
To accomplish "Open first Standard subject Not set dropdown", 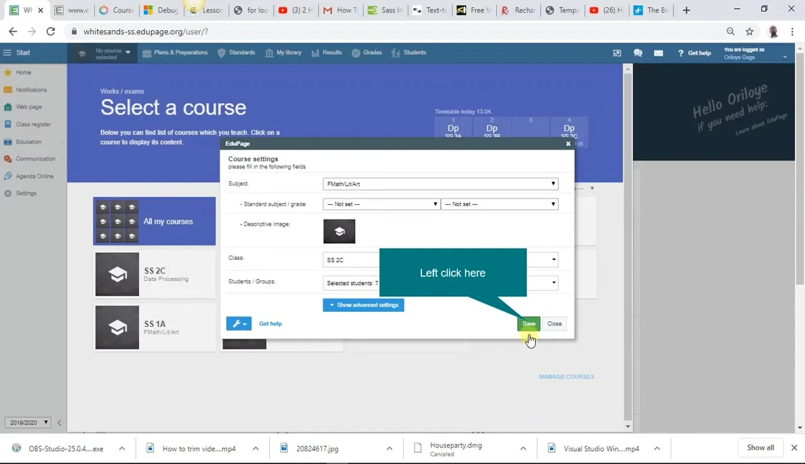I will click(x=381, y=204).
